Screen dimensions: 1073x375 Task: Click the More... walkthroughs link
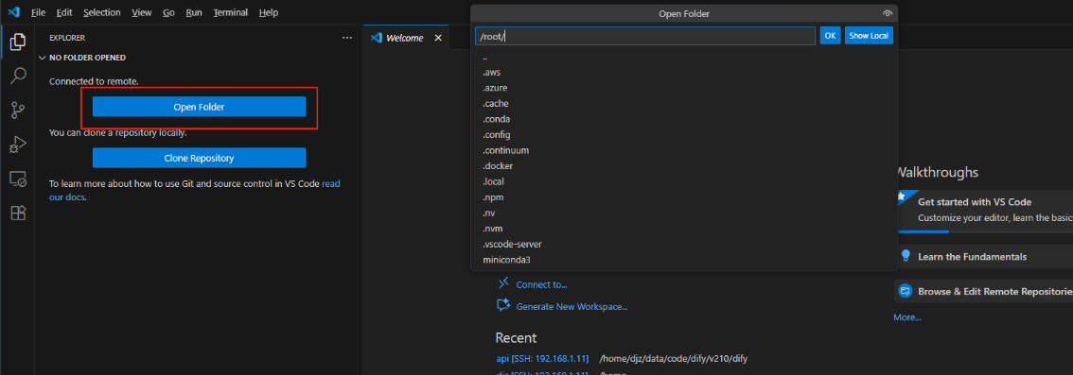[906, 317]
